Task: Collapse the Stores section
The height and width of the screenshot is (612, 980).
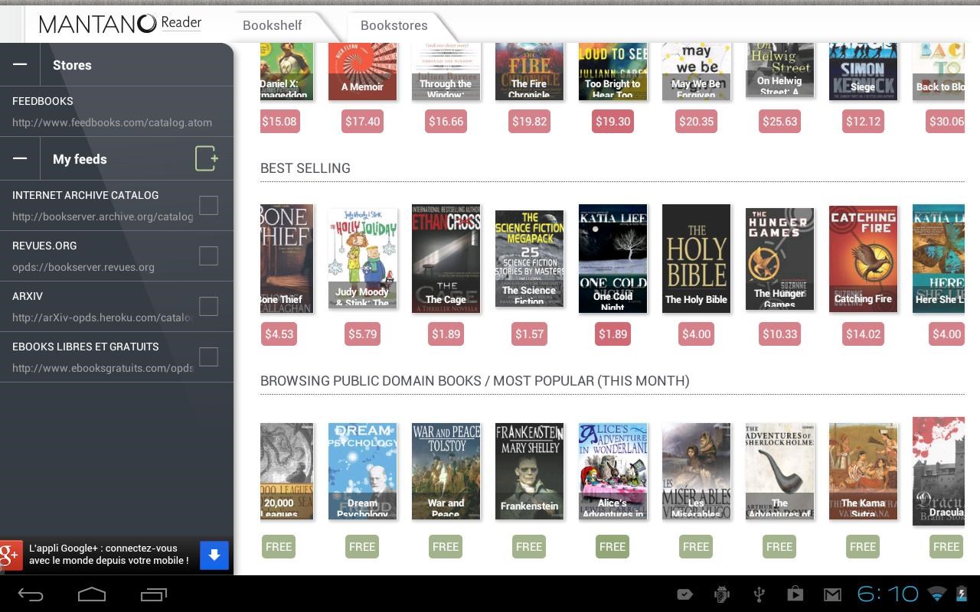Action: pyautogui.click(x=20, y=65)
